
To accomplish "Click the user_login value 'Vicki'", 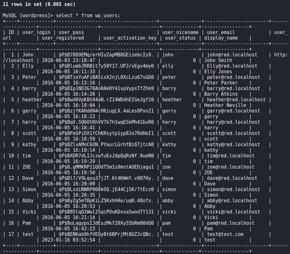I will [x=29, y=212].
